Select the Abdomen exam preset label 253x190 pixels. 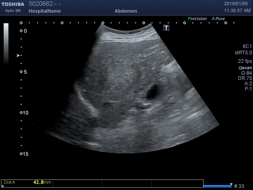tap(126, 11)
